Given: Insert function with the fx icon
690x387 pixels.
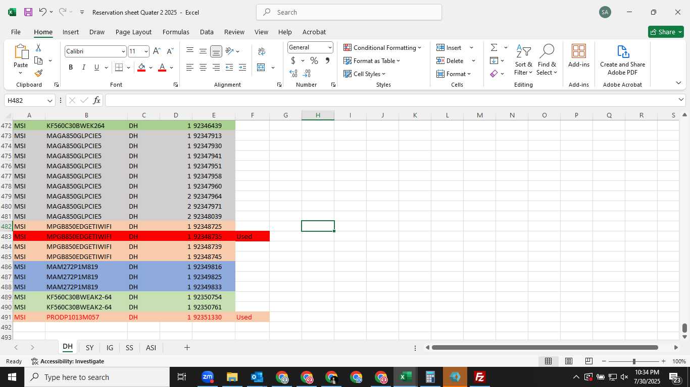Looking at the screenshot, I should click(96, 100).
